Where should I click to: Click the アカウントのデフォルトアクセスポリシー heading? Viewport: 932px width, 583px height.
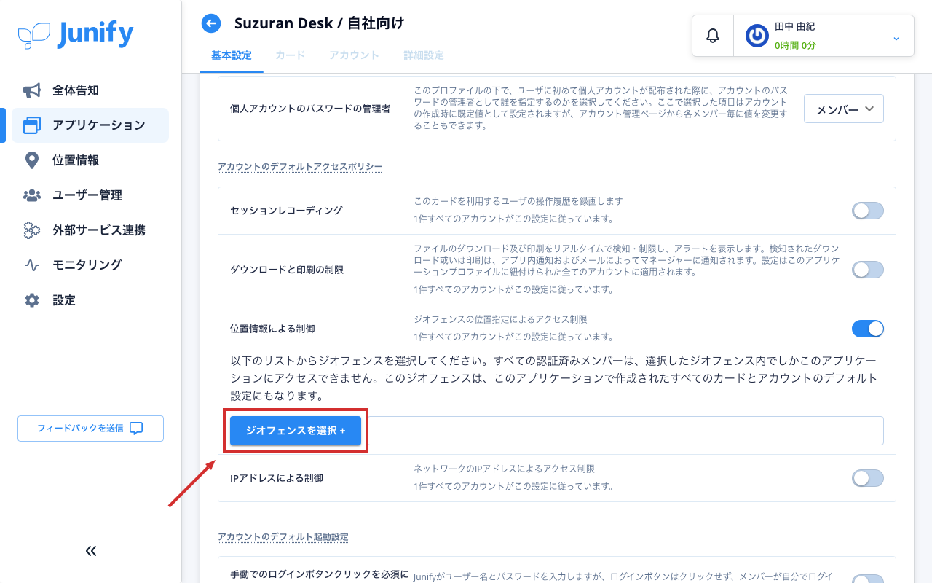[300, 167]
